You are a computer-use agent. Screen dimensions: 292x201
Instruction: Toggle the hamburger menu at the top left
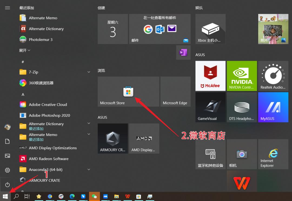8,8
